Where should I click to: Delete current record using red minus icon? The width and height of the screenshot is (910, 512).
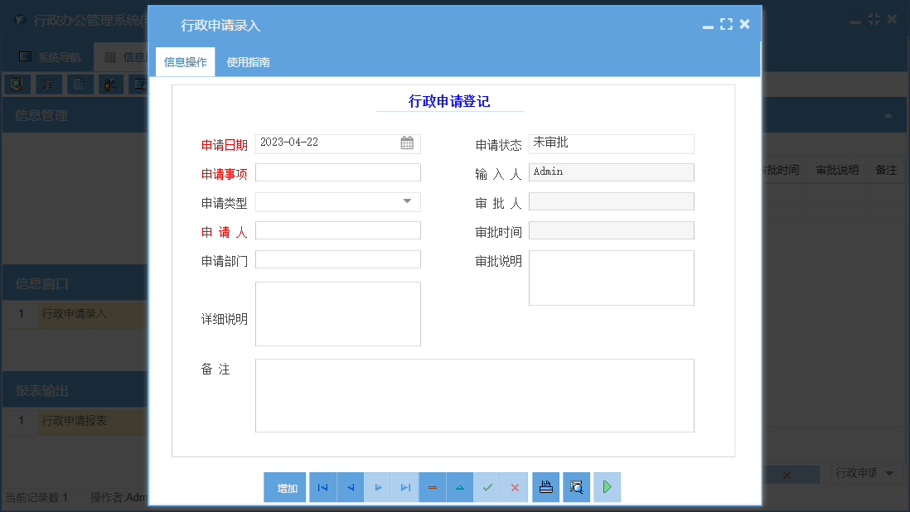(x=432, y=487)
